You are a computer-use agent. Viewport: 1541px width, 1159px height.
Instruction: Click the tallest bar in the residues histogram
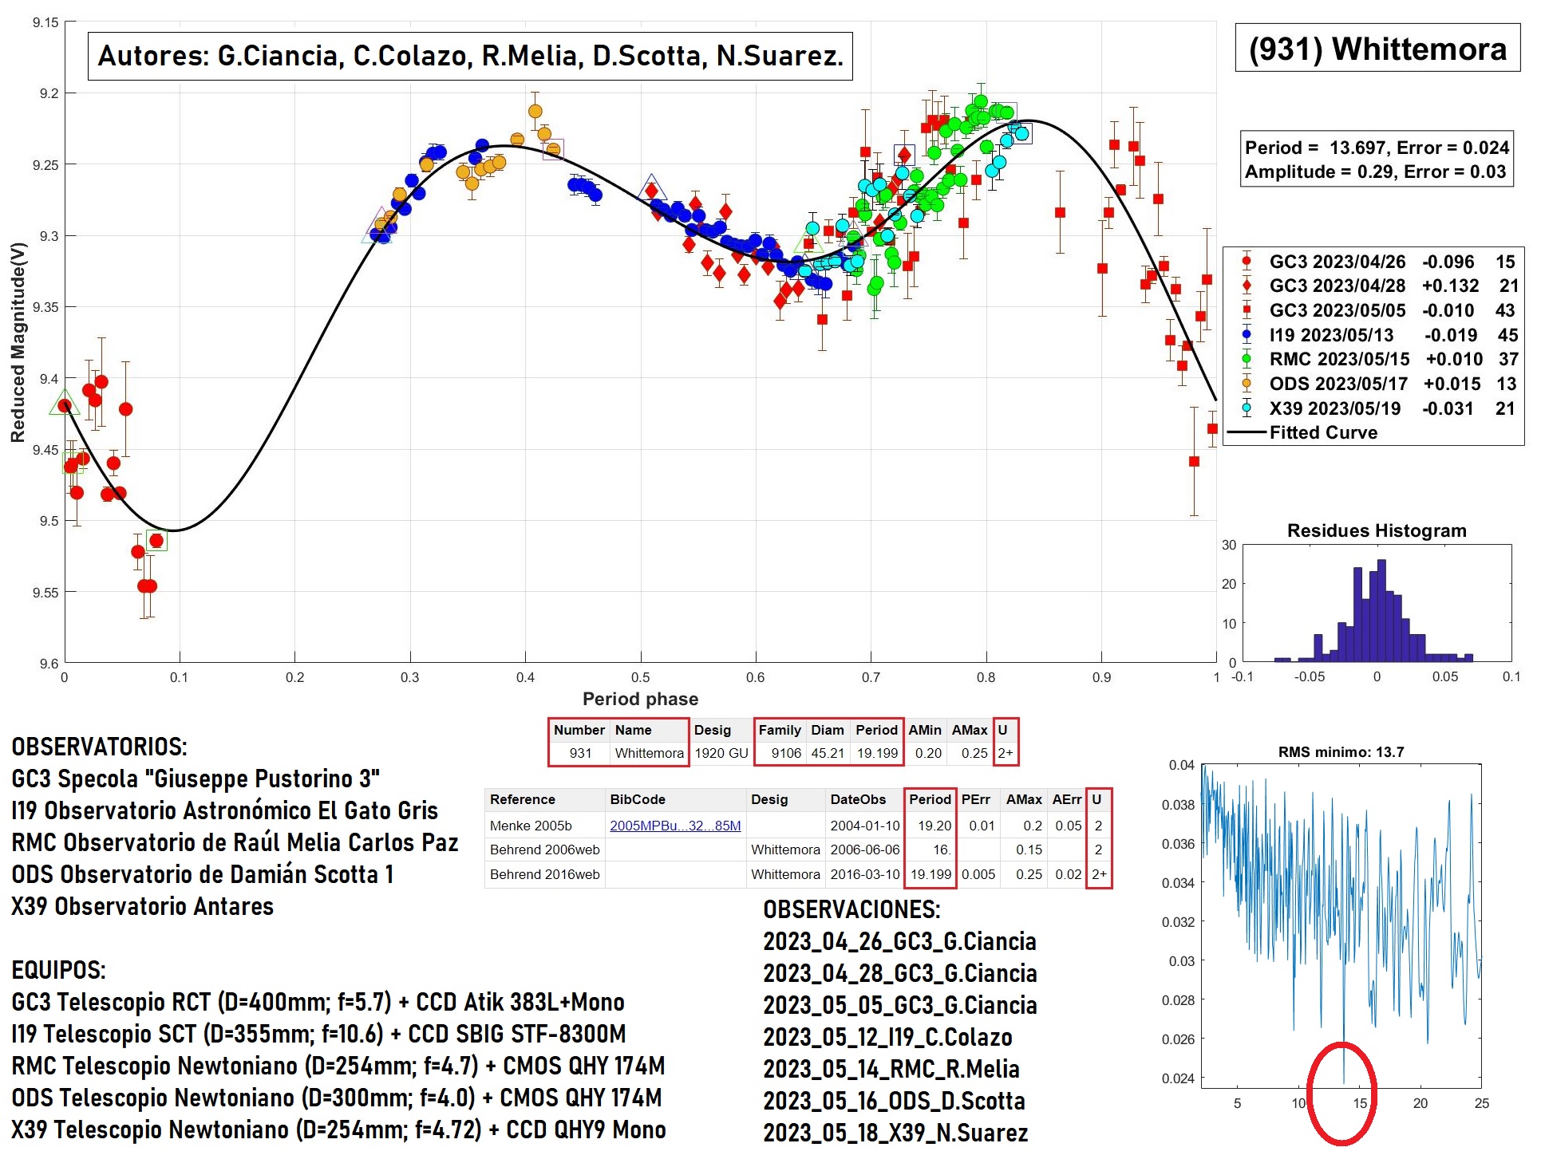coord(1381,610)
